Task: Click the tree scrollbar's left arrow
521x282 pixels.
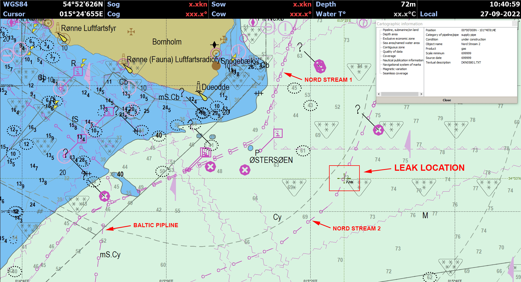Action: pos(379,94)
